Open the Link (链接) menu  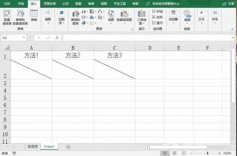[187, 17]
